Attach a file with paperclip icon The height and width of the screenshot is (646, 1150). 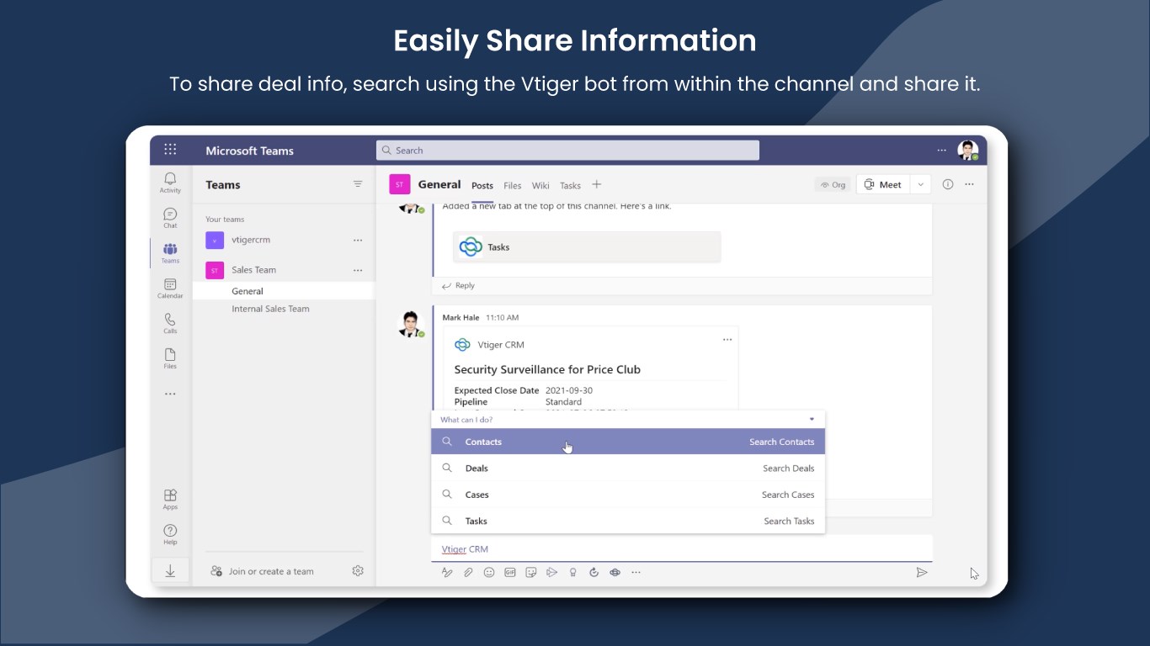coord(468,572)
